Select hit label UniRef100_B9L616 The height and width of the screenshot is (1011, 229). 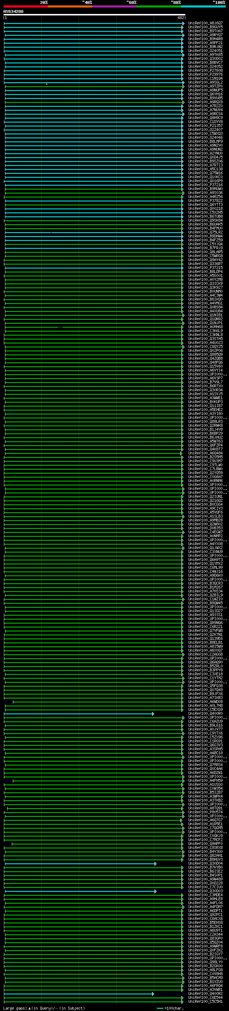point(205,725)
